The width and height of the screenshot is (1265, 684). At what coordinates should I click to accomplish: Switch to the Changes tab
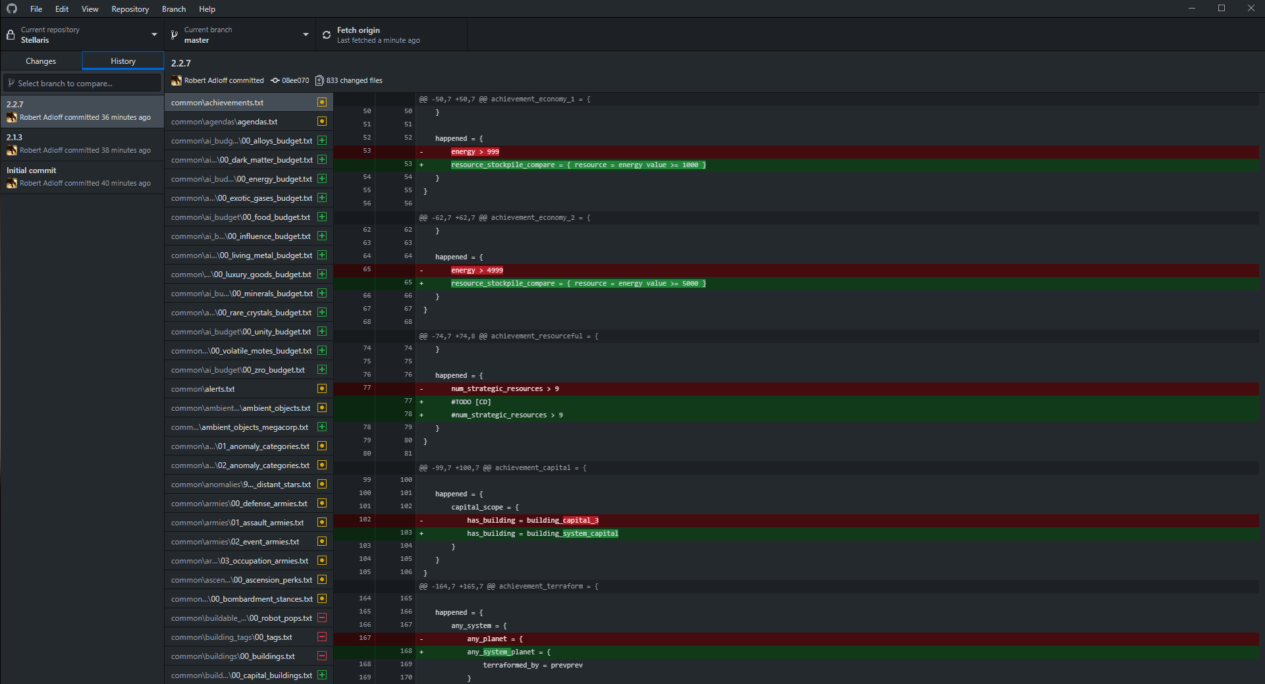pos(41,61)
